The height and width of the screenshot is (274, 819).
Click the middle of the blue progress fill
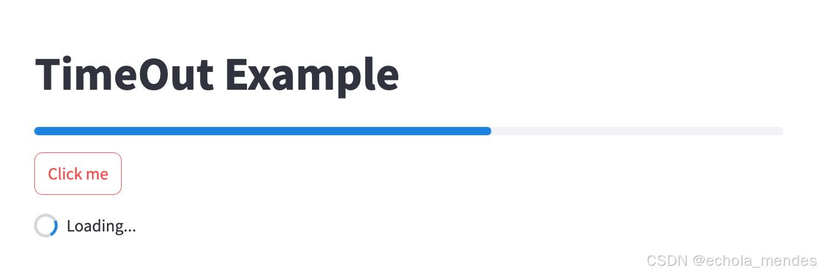[x=263, y=131]
